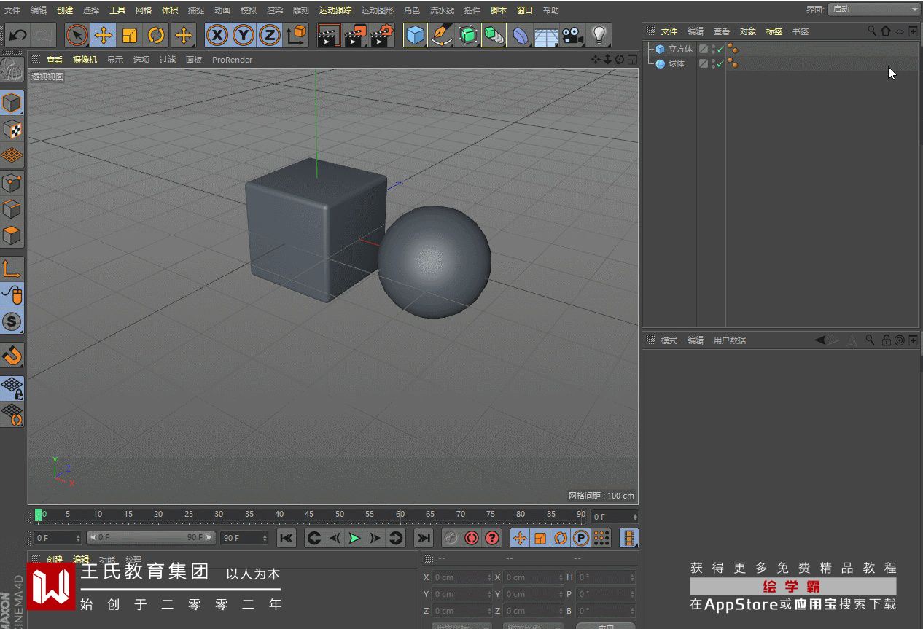Select the Rotate tool in top toolbar

(156, 35)
